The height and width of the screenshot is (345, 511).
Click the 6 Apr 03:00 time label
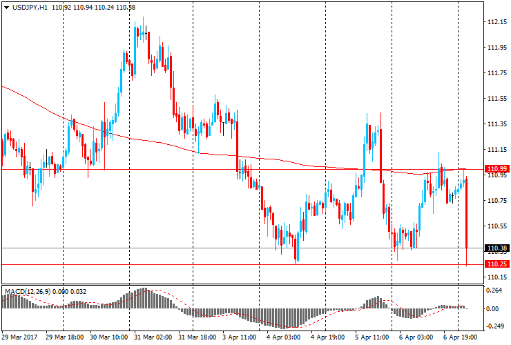pos(416,337)
